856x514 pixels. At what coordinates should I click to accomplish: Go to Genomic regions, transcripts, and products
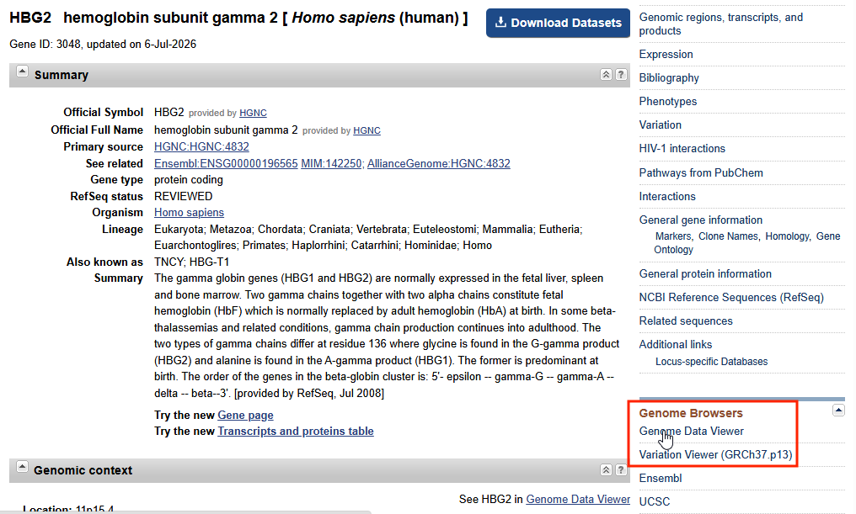click(x=720, y=24)
